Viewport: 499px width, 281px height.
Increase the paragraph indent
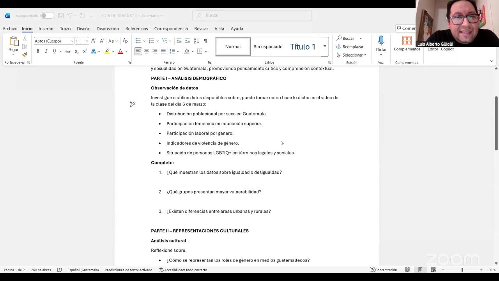tap(188, 41)
